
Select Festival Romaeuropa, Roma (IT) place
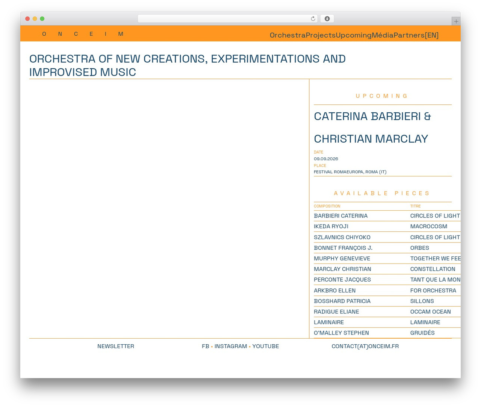coord(350,172)
